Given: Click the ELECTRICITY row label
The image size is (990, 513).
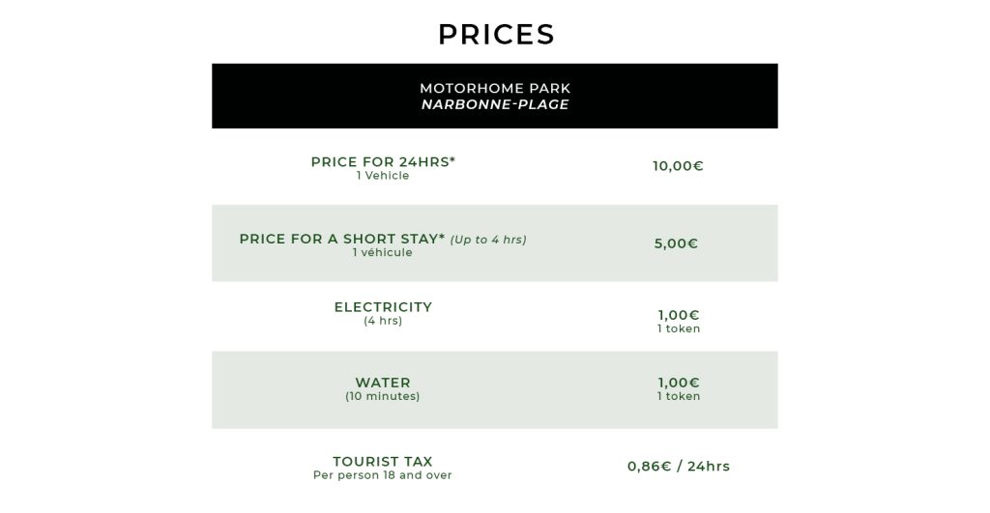Looking at the screenshot, I should (x=383, y=307).
